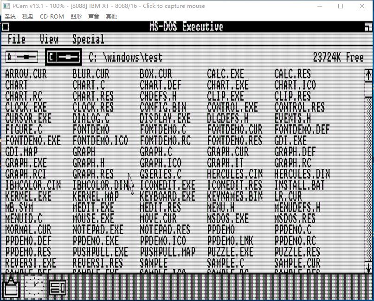This screenshot has height=301, width=374.
Task: Select the file GDI.EXE
Action: 290,141
